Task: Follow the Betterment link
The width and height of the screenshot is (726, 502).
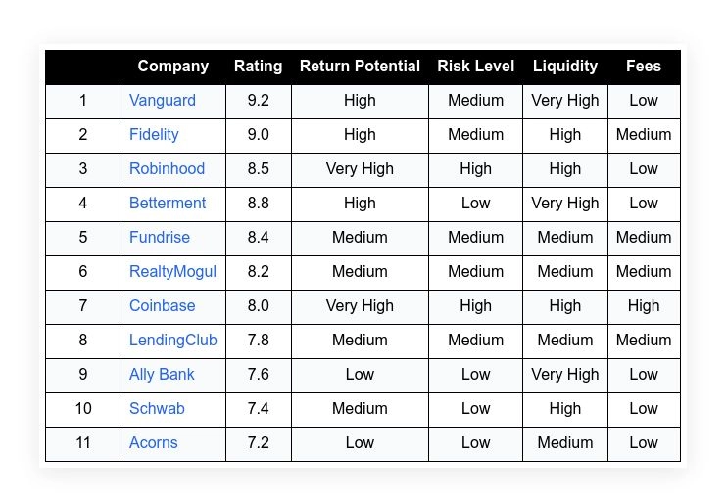Action: click(x=168, y=204)
